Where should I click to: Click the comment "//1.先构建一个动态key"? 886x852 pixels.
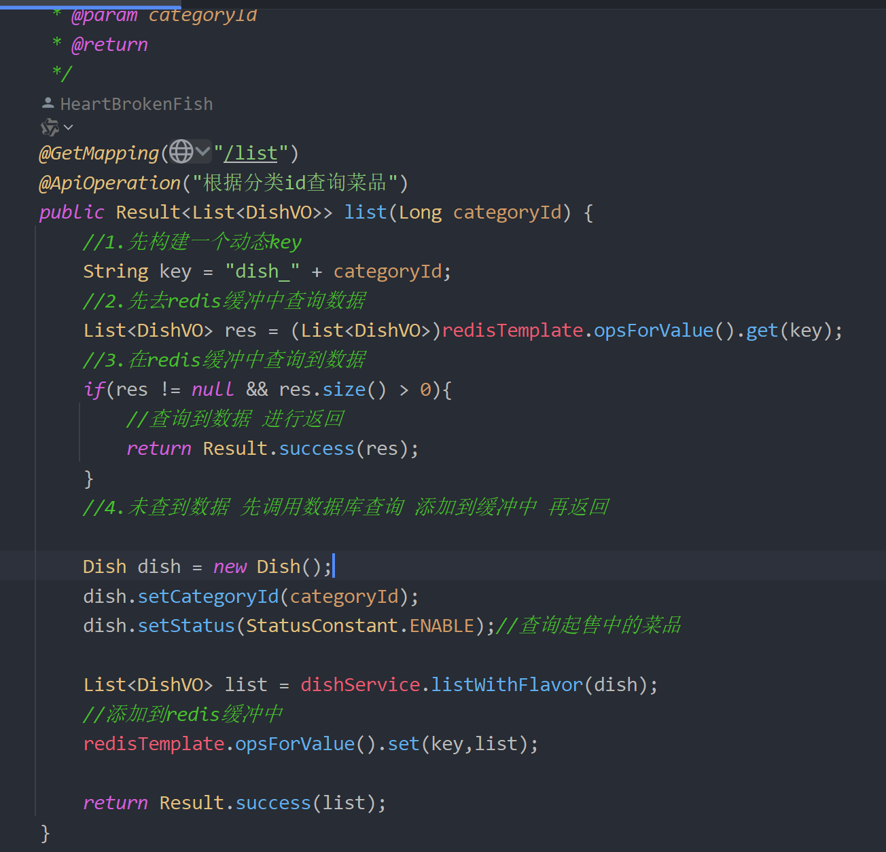[x=192, y=242]
